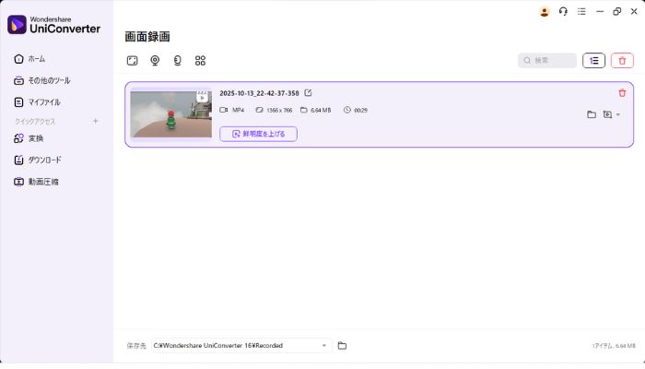Open application recorder grid icon
The image size is (645, 369).
200,61
